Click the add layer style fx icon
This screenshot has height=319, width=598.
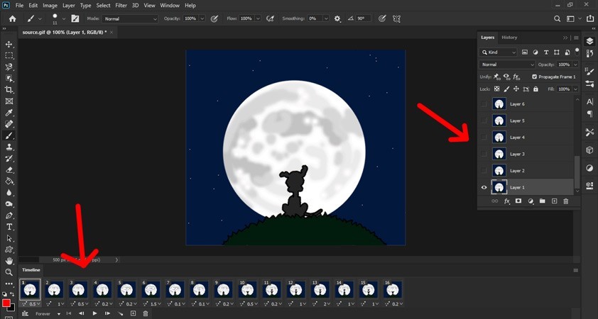coord(506,201)
